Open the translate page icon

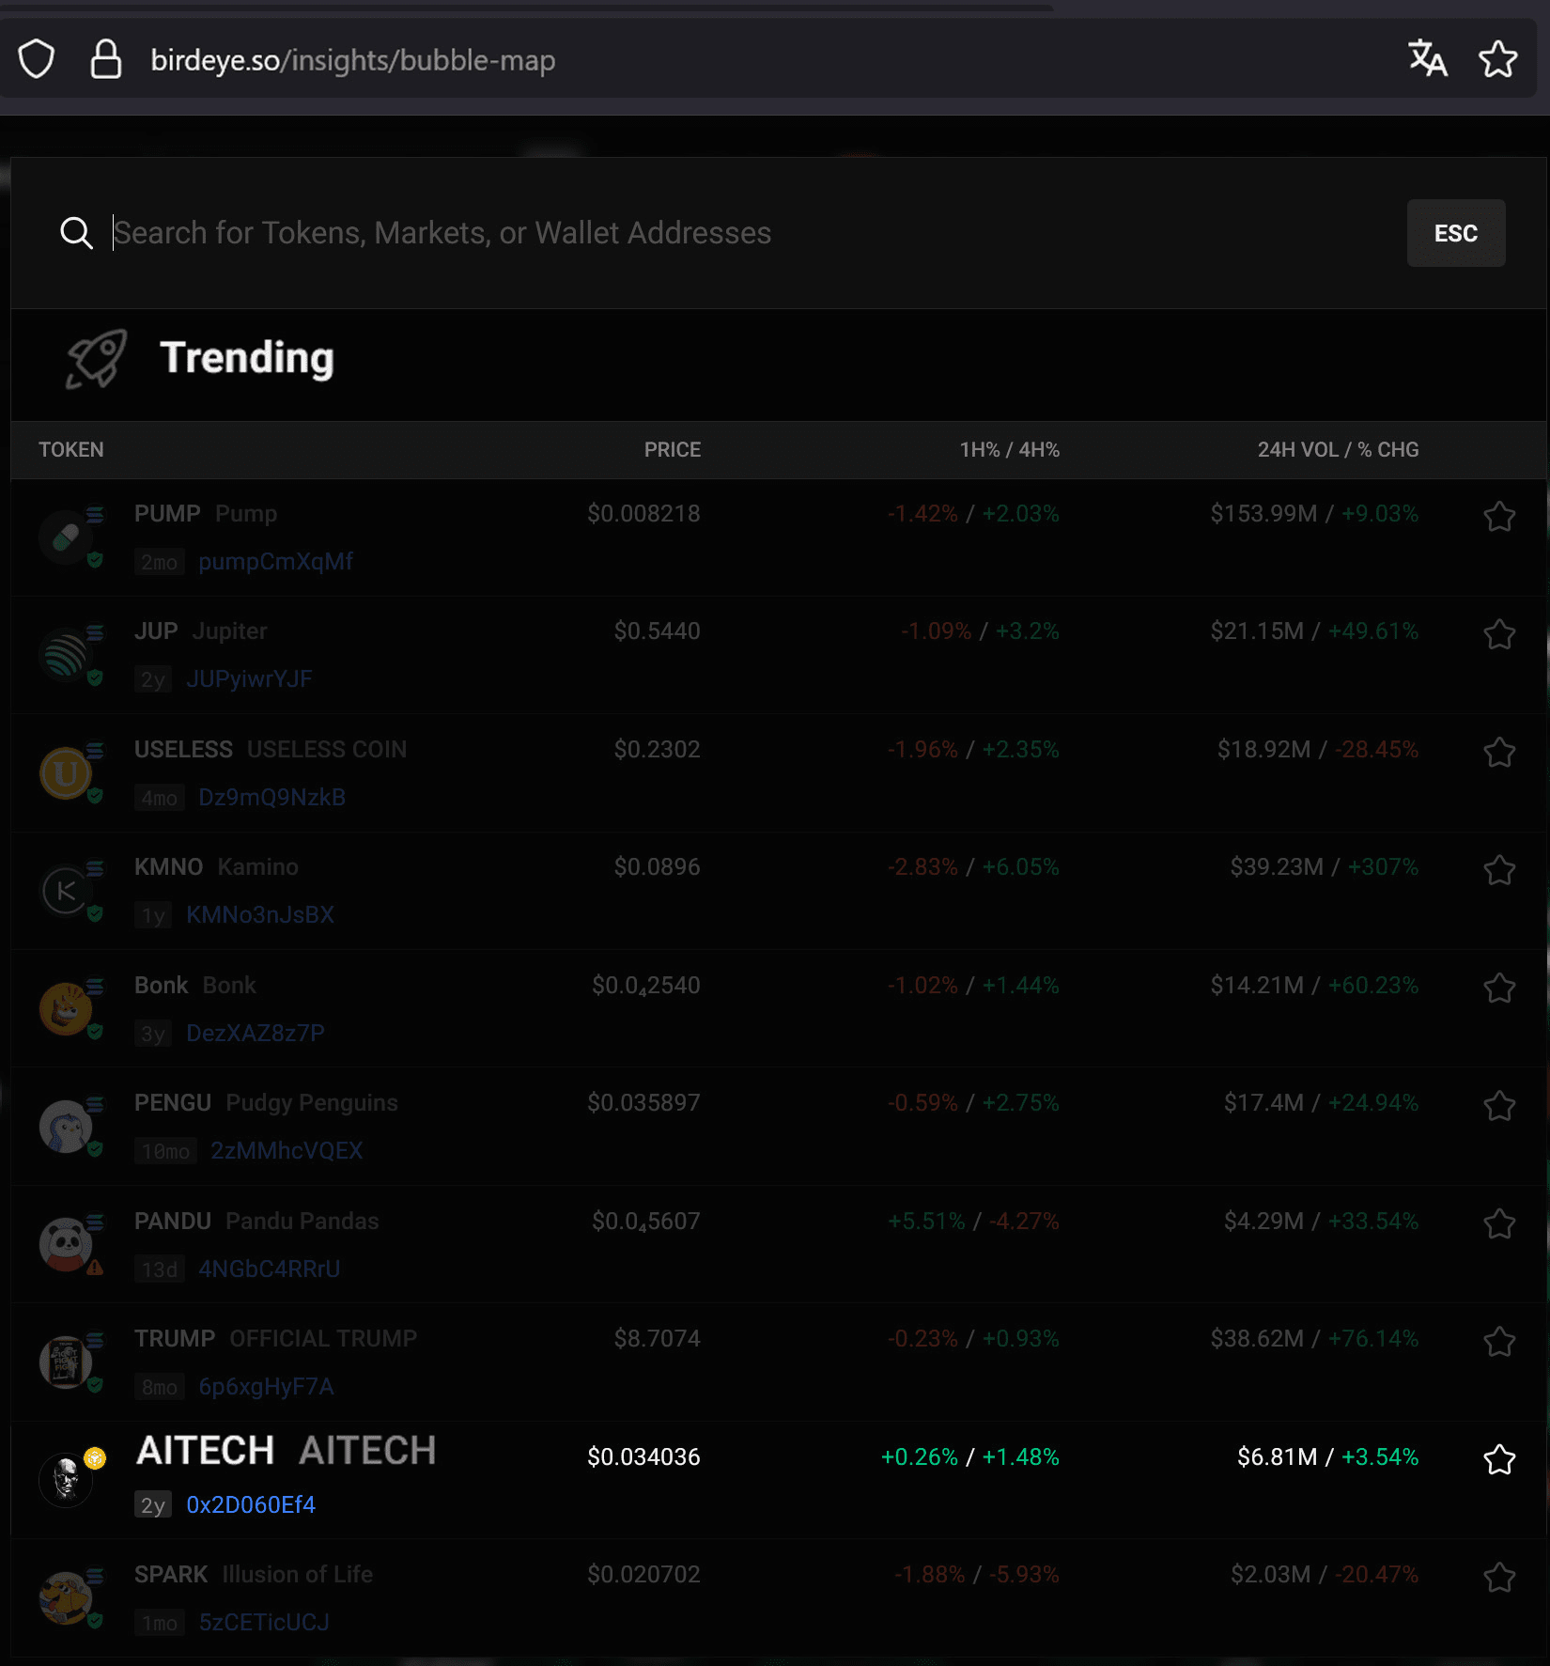[x=1427, y=59]
